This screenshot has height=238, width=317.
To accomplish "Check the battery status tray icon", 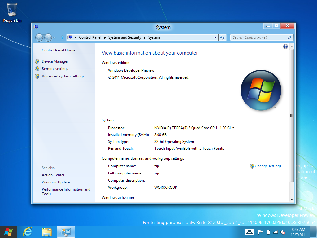I will coord(268,232).
